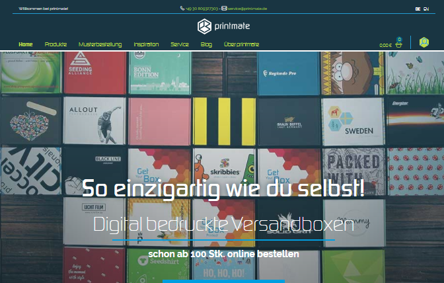The image size is (444, 283).
Task: Click the phone number link
Action: click(x=202, y=9)
